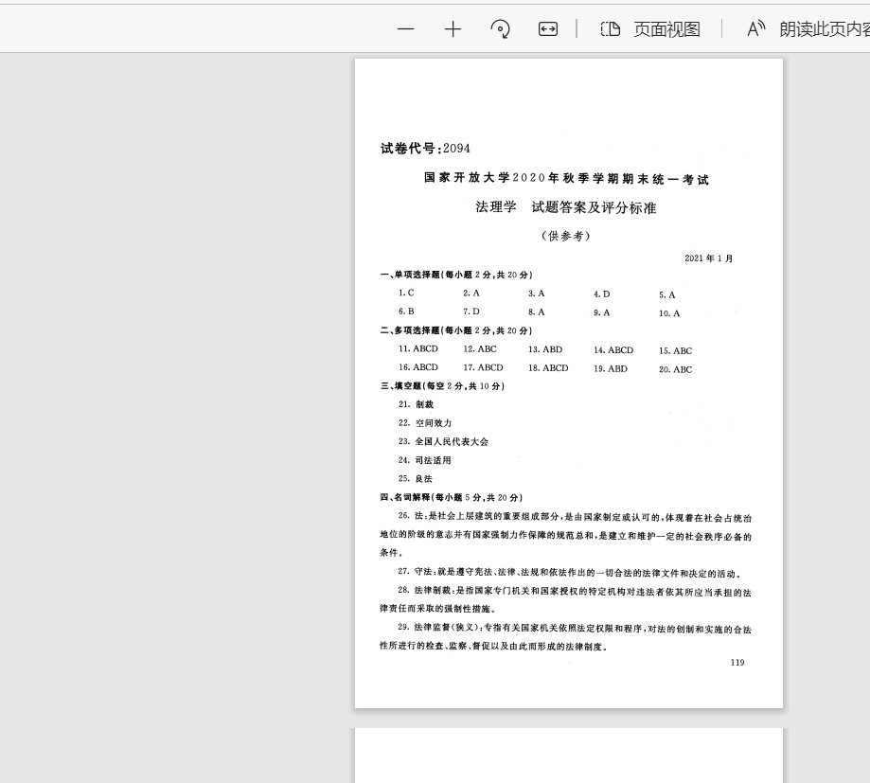Screen dimensions: 870x783
Task: Click the title 法理学 试题答案及评分标准
Action: 566,207
